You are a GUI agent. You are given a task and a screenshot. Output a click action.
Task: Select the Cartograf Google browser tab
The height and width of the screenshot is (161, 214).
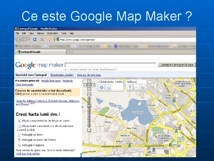click(40, 52)
